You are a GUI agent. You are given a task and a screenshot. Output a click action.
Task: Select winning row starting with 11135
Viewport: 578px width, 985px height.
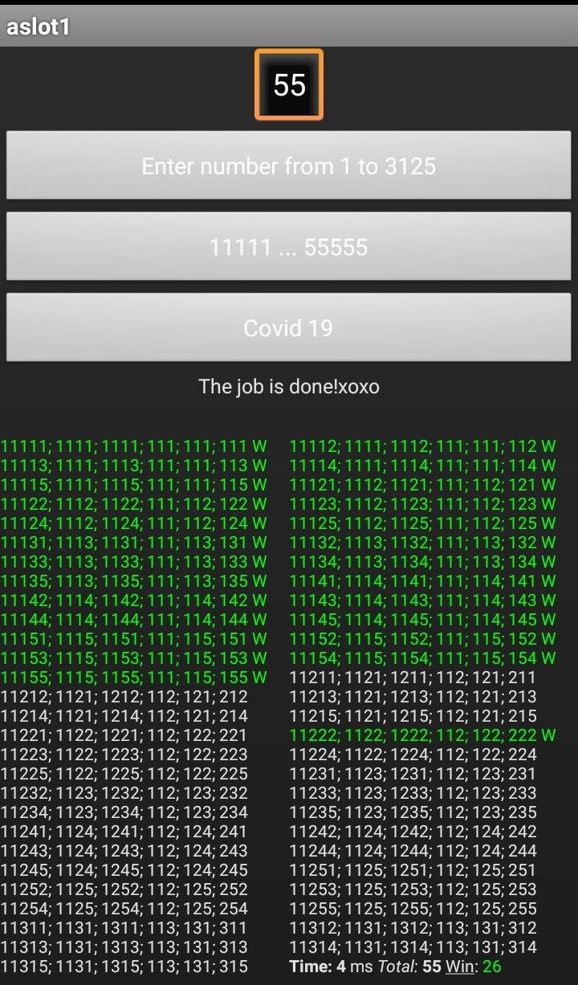tap(134, 580)
